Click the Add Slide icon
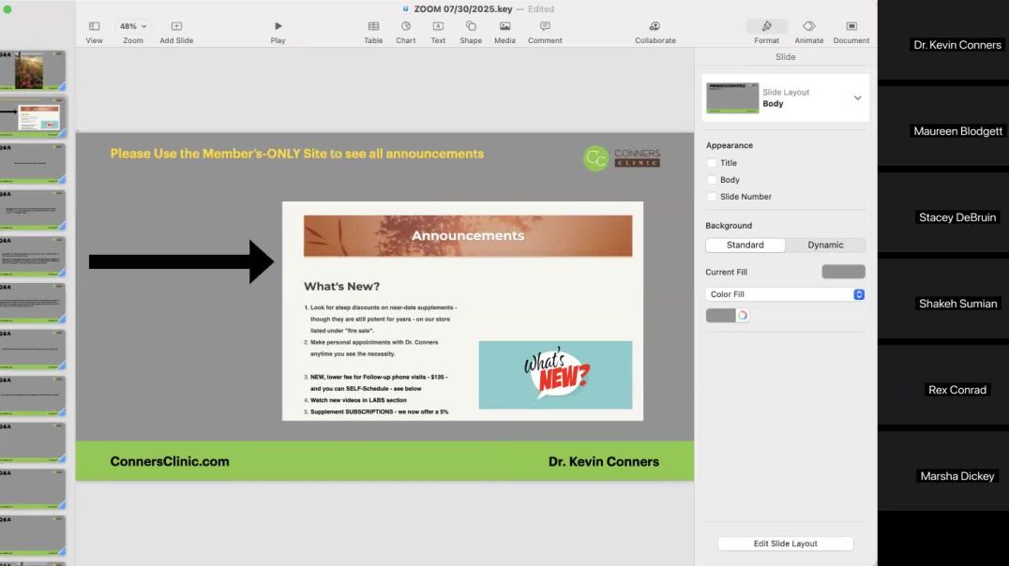 [176, 26]
